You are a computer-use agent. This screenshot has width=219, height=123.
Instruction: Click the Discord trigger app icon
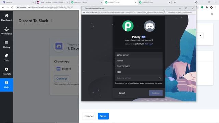(x=59, y=46)
